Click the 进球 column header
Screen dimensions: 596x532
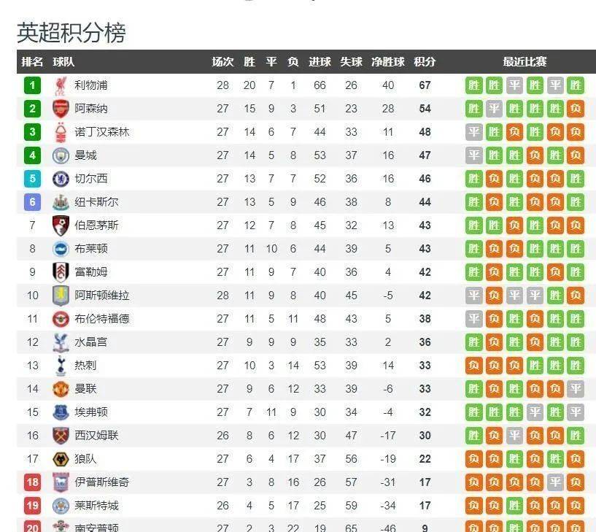pos(320,62)
